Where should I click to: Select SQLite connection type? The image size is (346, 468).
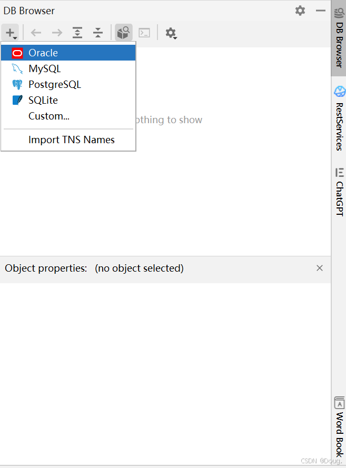[68, 100]
